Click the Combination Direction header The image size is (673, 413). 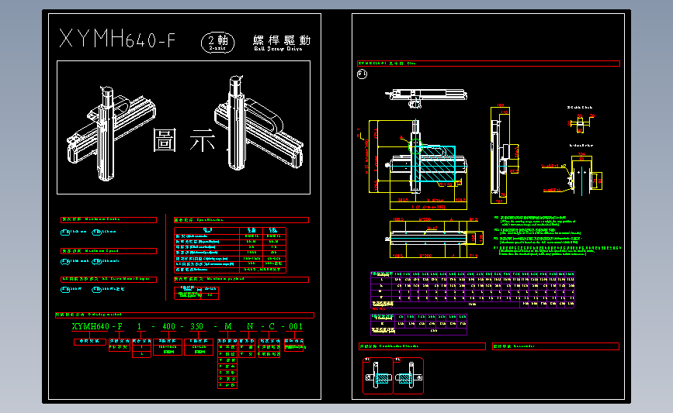point(422,346)
